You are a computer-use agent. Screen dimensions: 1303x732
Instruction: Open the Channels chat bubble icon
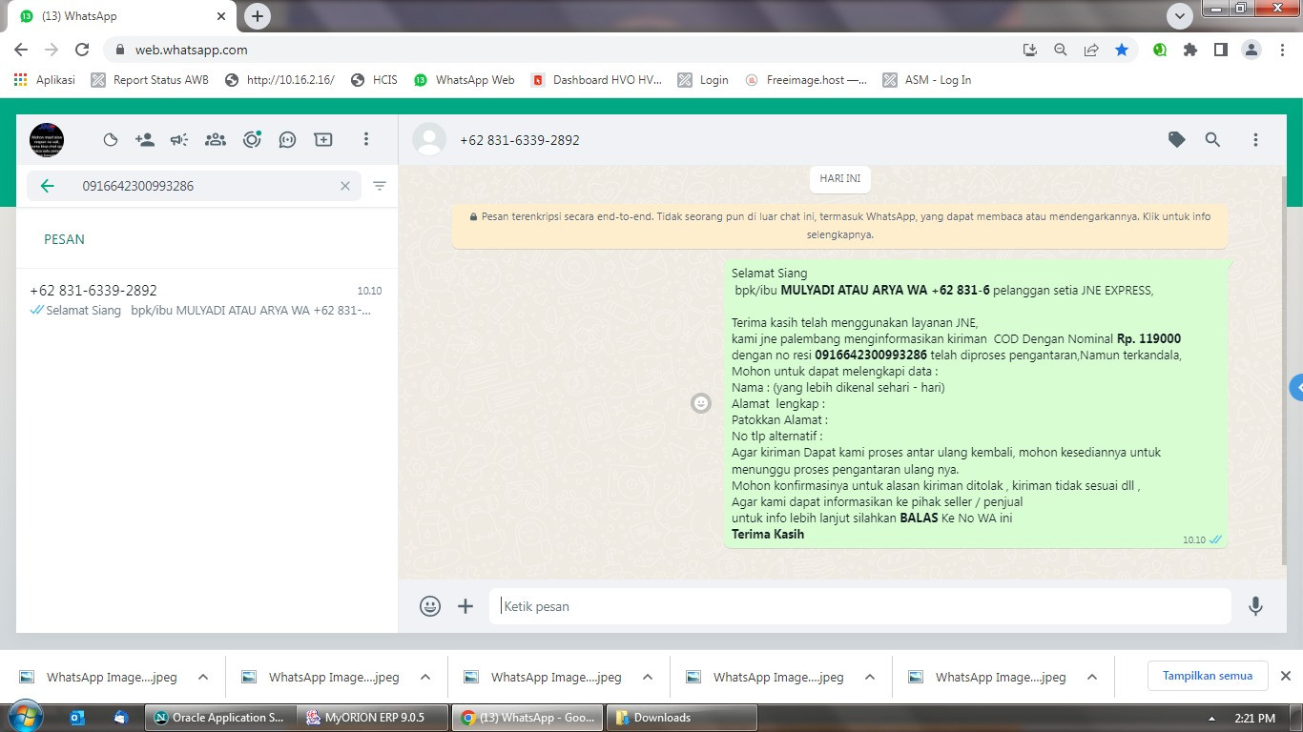(287, 140)
